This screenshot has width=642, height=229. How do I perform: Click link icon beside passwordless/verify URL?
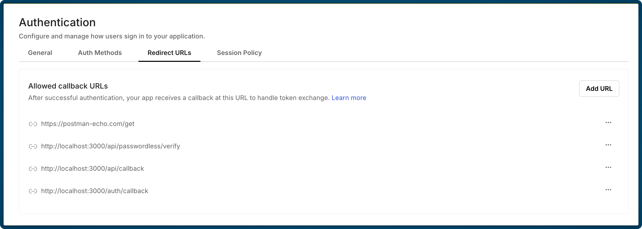[x=33, y=146]
